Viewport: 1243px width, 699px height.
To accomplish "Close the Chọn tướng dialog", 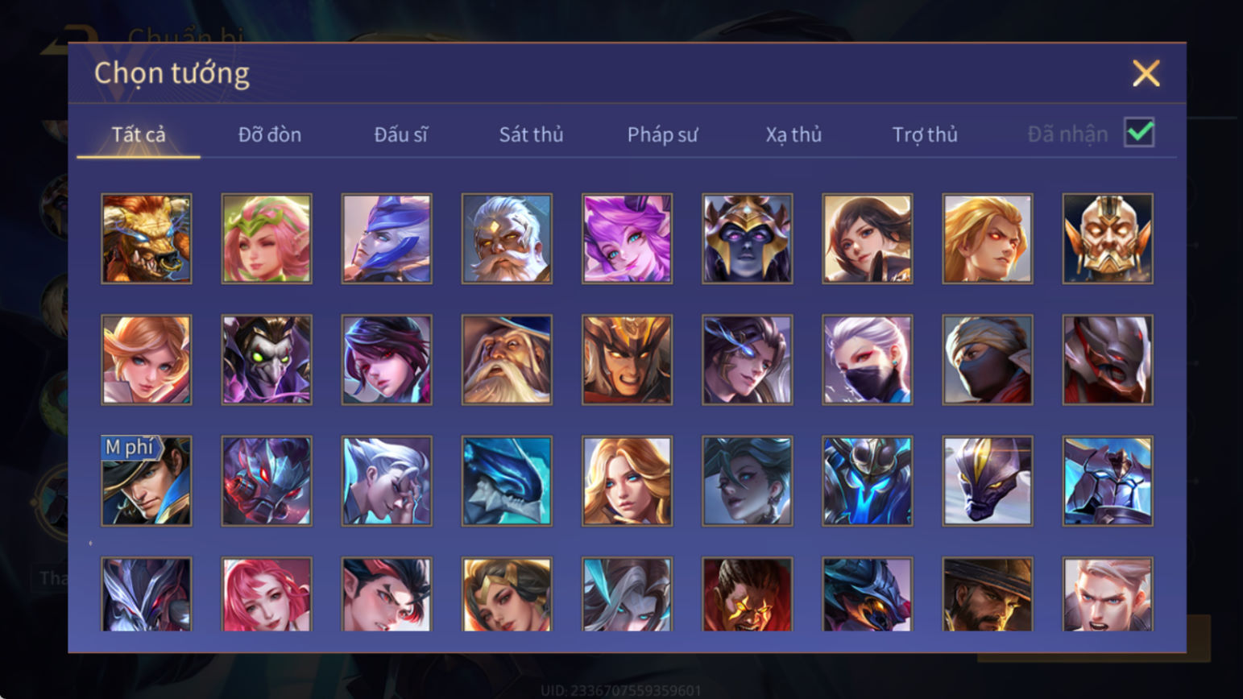I will point(1146,73).
